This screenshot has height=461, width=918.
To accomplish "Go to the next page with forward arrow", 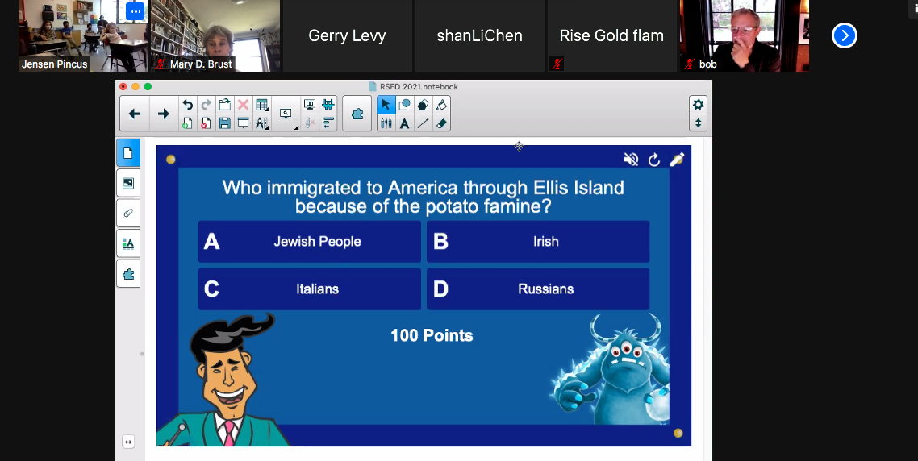I will [163, 114].
